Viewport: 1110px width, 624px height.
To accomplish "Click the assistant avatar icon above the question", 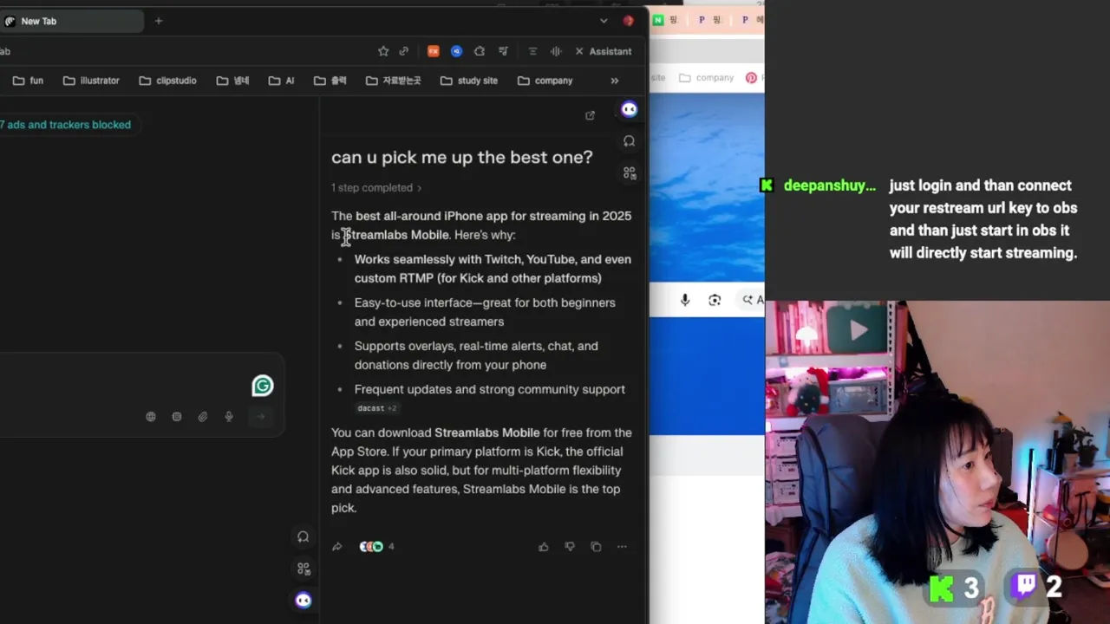I will coord(629,109).
